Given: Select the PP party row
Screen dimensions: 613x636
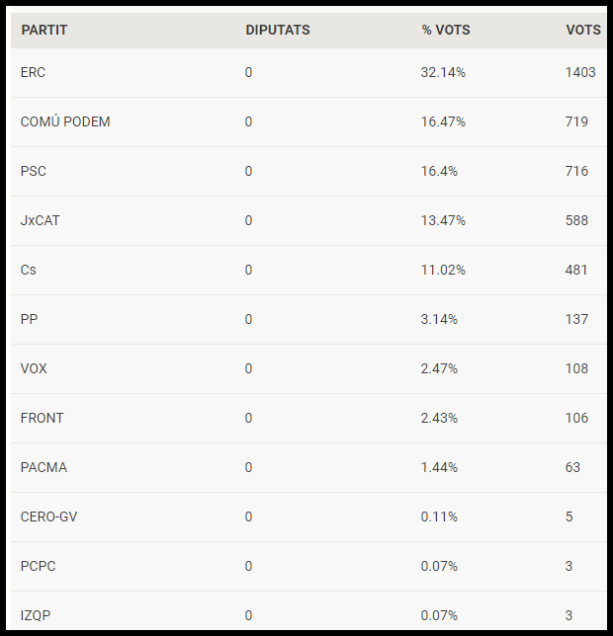Looking at the screenshot, I should (x=308, y=320).
